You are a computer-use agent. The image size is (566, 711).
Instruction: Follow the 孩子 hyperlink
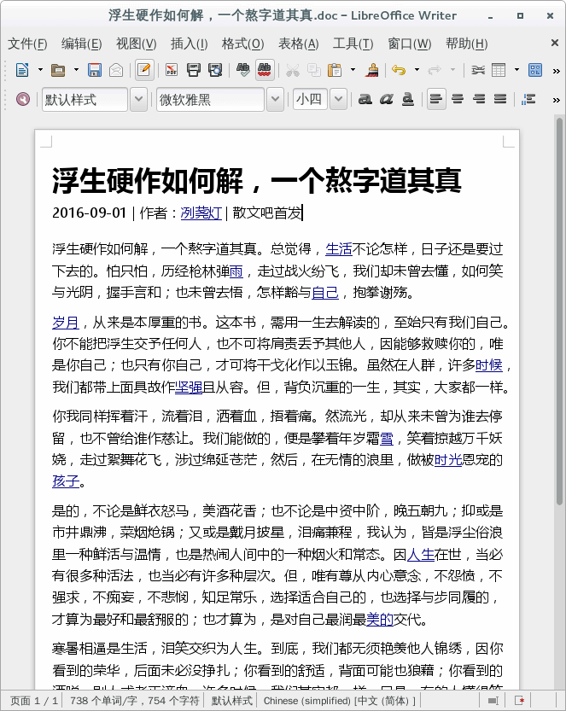(x=66, y=481)
